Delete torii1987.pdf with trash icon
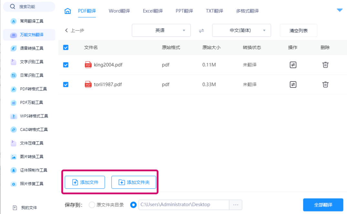This screenshot has width=347, height=214. point(325,84)
